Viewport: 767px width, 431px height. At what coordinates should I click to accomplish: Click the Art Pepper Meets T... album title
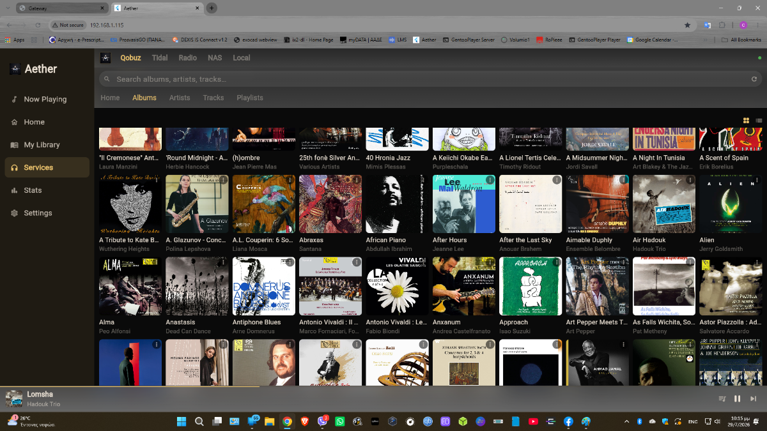tap(596, 322)
